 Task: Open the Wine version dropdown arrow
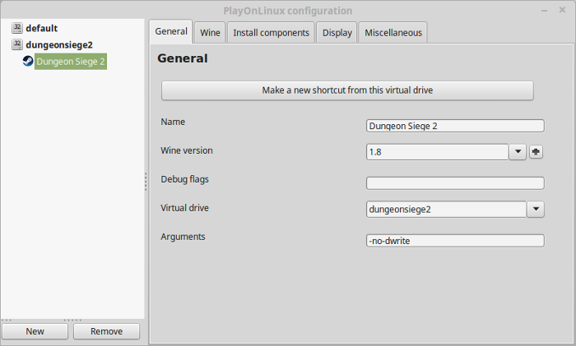click(518, 152)
